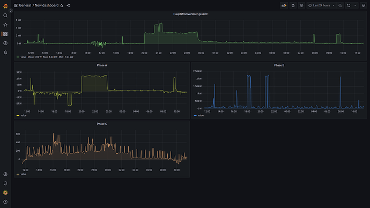Viewport: 370px width, 208px height.
Task: Expand the sidebar with the chevron toggle
Action: click(11, 11)
